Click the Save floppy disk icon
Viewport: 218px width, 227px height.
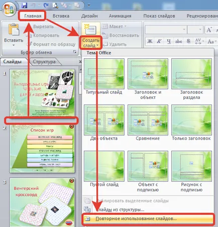(x=25, y=5)
